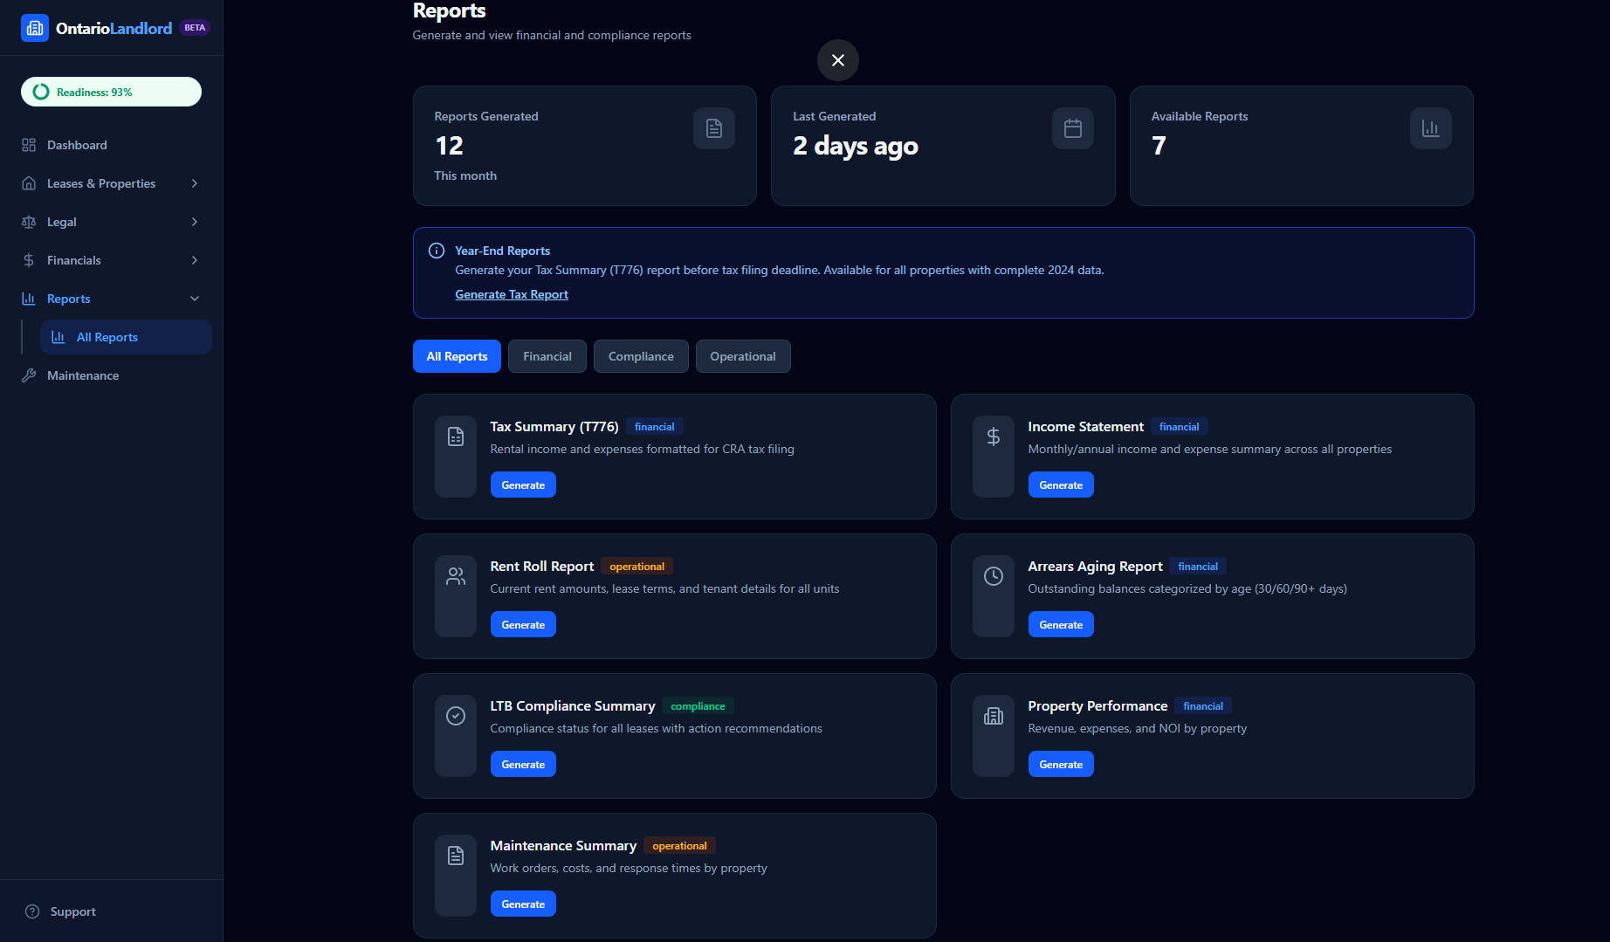Click the Rent Roll tenants icon

coord(456,576)
